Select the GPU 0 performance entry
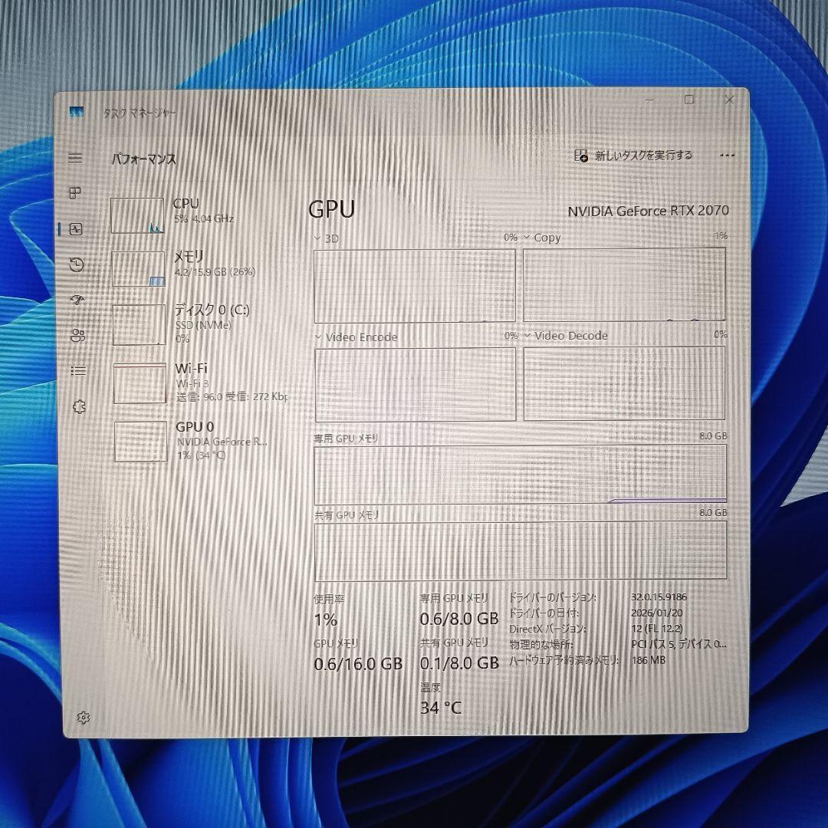Viewport: 828px width, 828px height. 202,440
